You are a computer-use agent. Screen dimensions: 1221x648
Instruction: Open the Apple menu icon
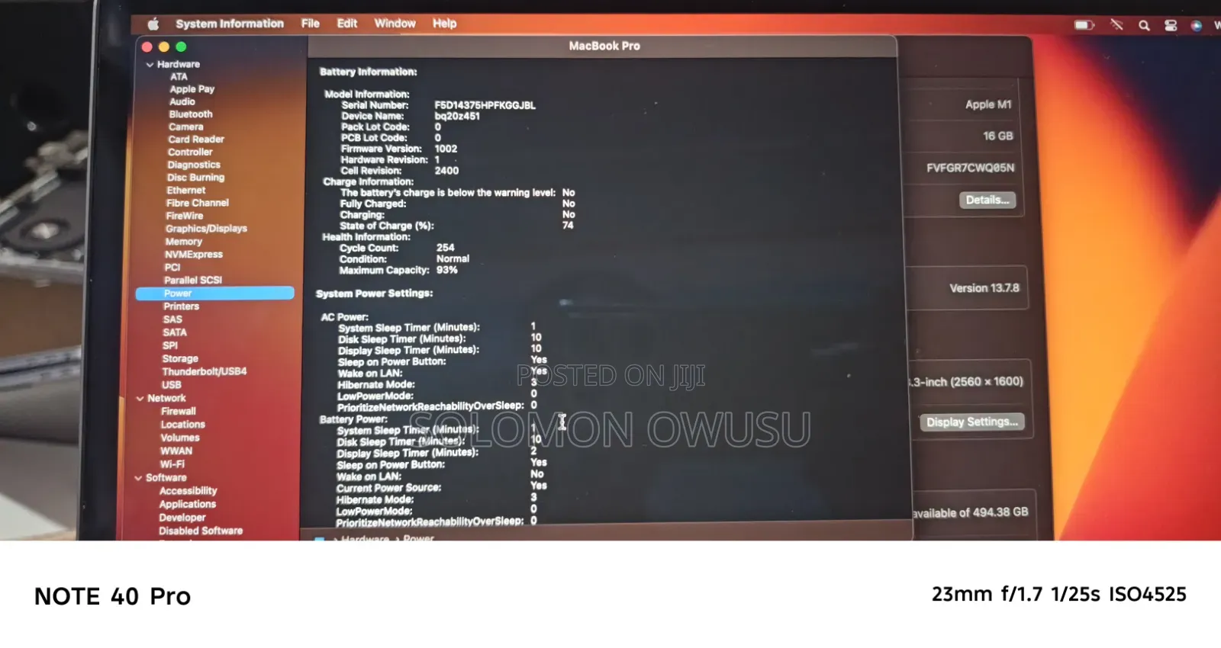[x=153, y=24]
